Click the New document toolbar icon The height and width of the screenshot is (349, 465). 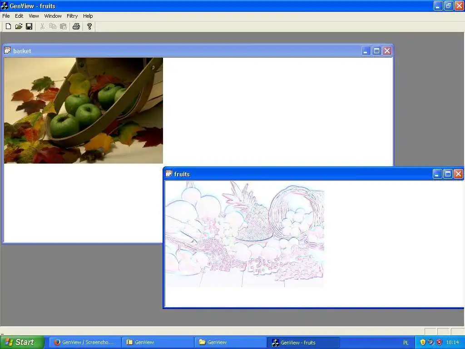[8, 26]
